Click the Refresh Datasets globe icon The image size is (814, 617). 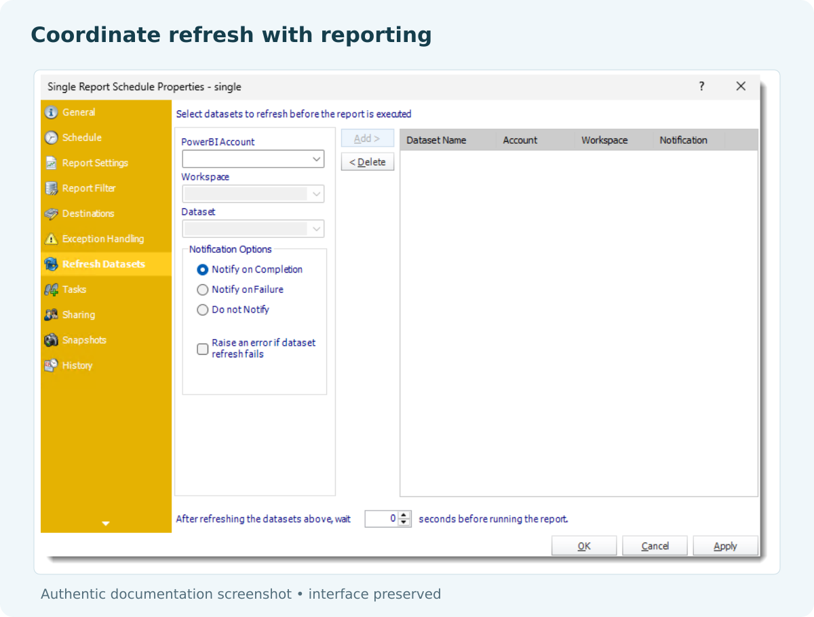point(51,264)
